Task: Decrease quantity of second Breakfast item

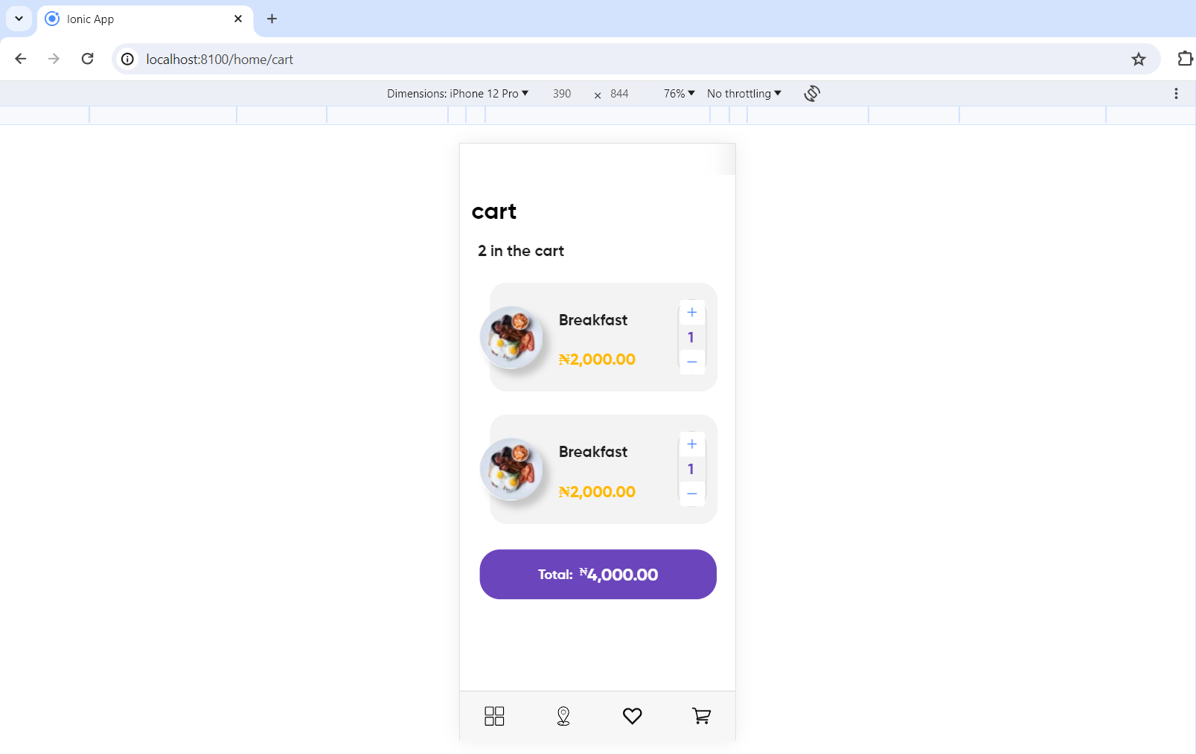Action: pyautogui.click(x=691, y=493)
